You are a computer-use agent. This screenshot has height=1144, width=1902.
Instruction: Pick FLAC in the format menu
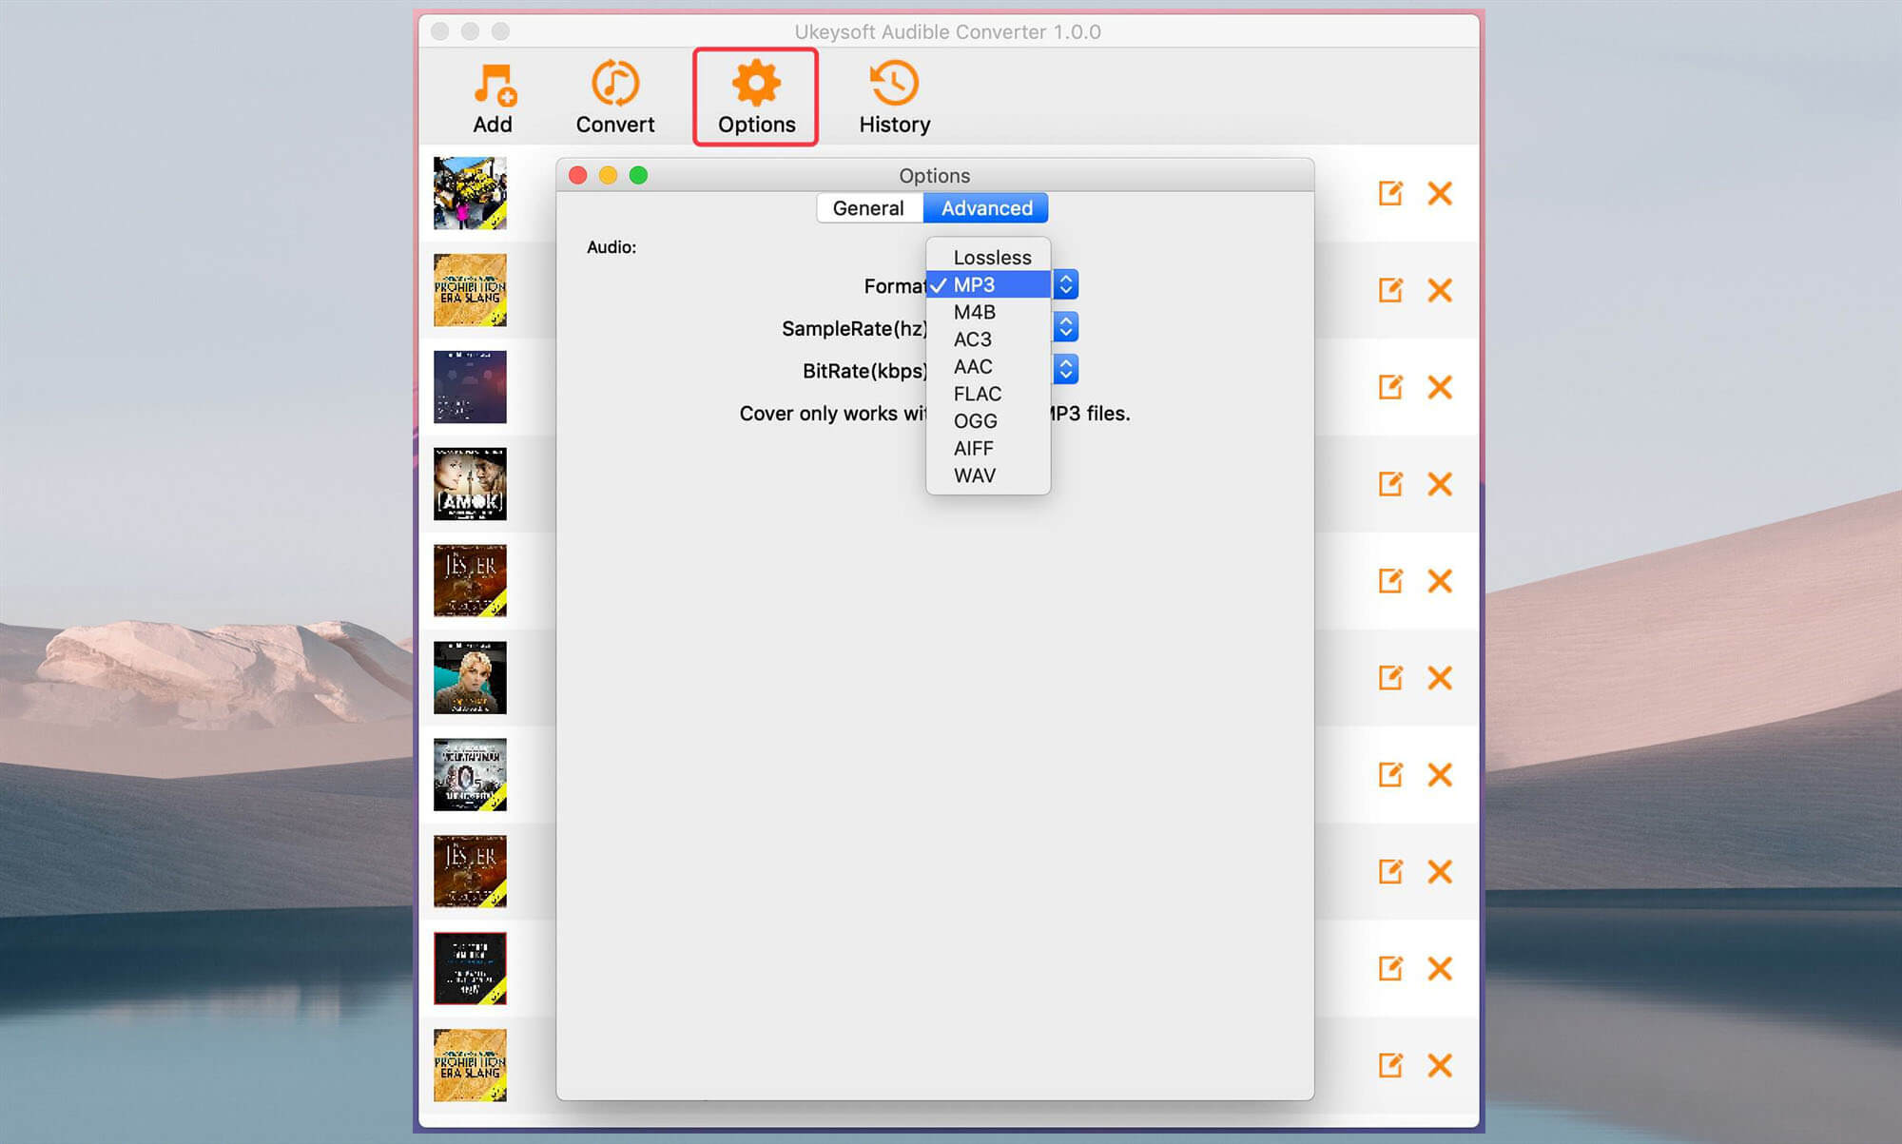977,394
